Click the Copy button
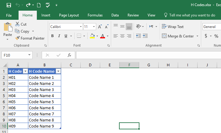The width and height of the screenshot is (221, 133). coord(22,31)
